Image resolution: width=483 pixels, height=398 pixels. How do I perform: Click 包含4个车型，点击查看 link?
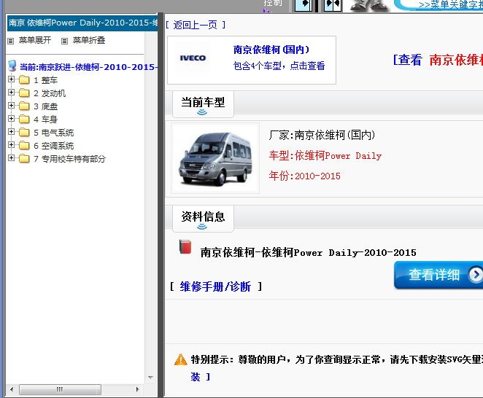click(279, 66)
